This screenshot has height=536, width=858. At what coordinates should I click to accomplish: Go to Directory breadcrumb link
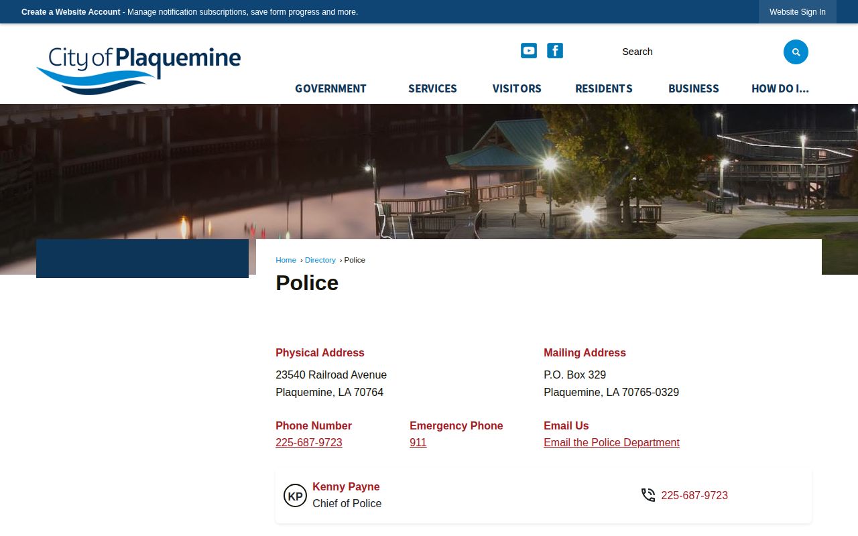pos(320,260)
